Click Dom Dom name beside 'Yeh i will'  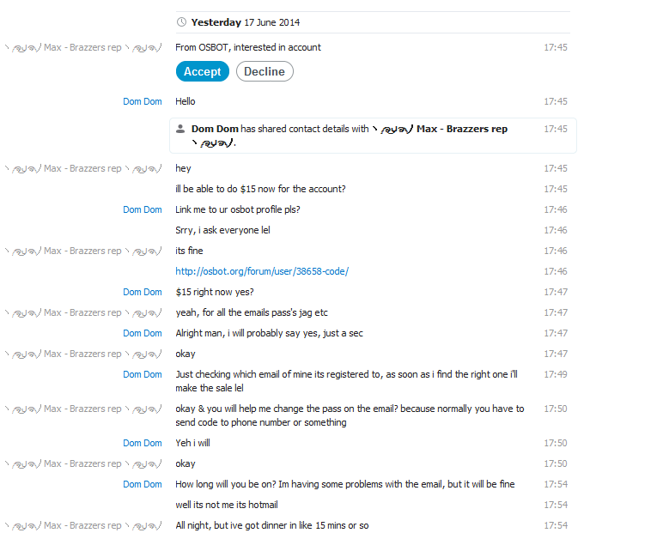(143, 443)
